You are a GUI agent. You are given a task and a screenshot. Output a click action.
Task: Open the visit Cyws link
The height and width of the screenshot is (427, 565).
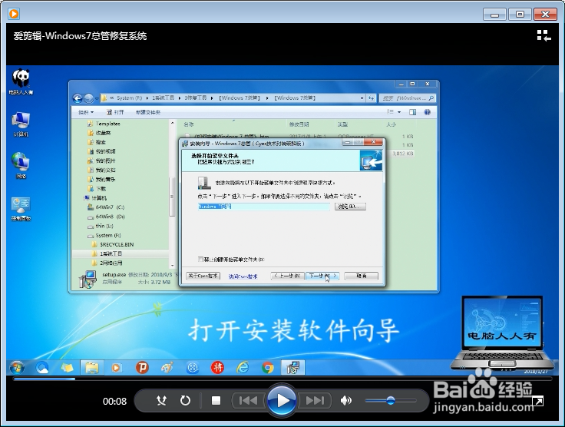pyautogui.click(x=243, y=276)
